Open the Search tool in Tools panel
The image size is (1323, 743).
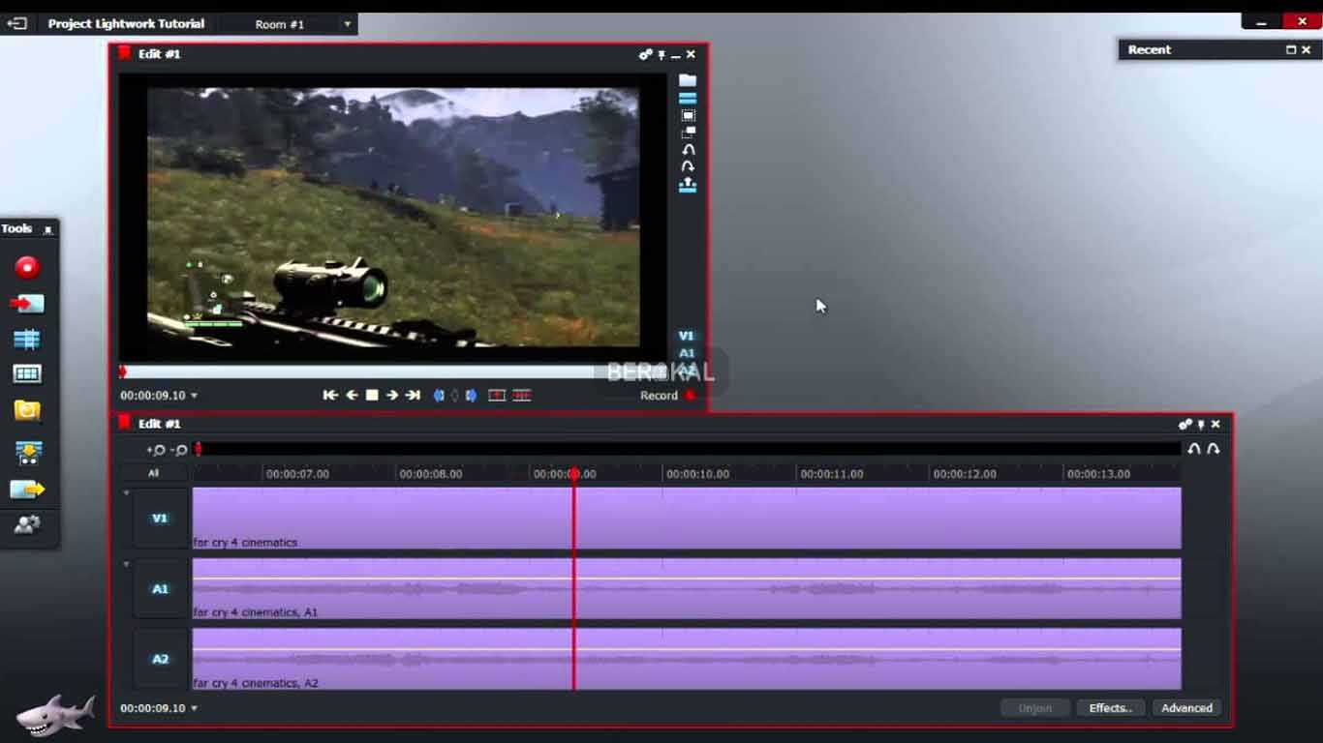pyautogui.click(x=27, y=410)
